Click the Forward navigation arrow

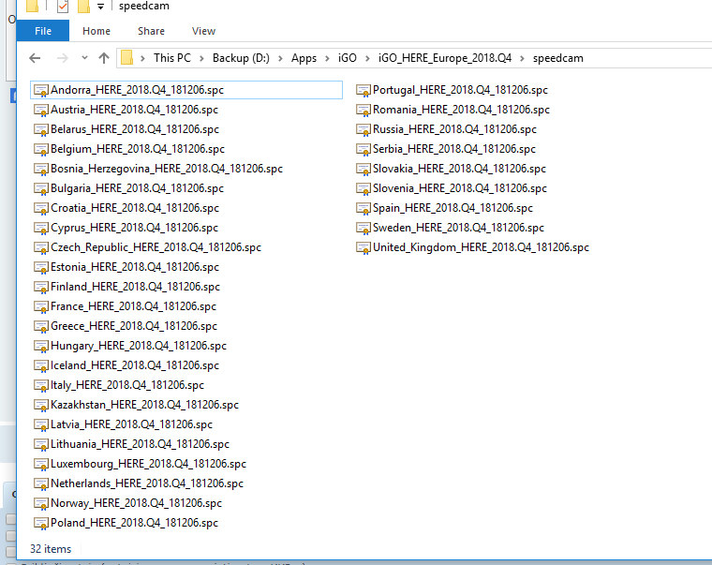(62, 58)
